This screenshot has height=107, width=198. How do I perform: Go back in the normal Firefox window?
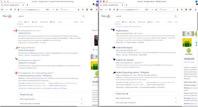pos(101,9)
